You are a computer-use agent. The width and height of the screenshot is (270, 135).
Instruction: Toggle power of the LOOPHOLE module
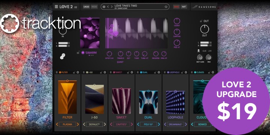(x=168, y=72)
